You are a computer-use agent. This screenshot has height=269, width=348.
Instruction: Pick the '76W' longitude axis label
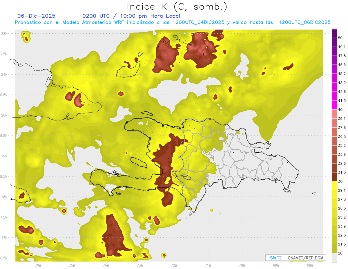tap(38, 265)
